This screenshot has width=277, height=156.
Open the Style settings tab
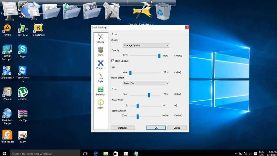[100, 78]
